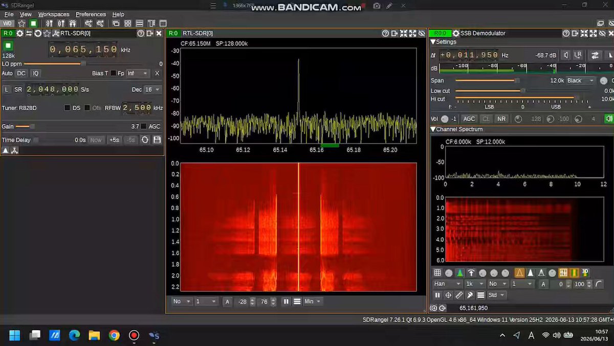Click the ruler measurement icon in Channel Spectrum

click(459, 295)
